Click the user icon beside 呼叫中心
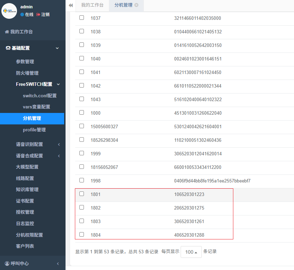The image size is (294, 270). click(x=7, y=263)
